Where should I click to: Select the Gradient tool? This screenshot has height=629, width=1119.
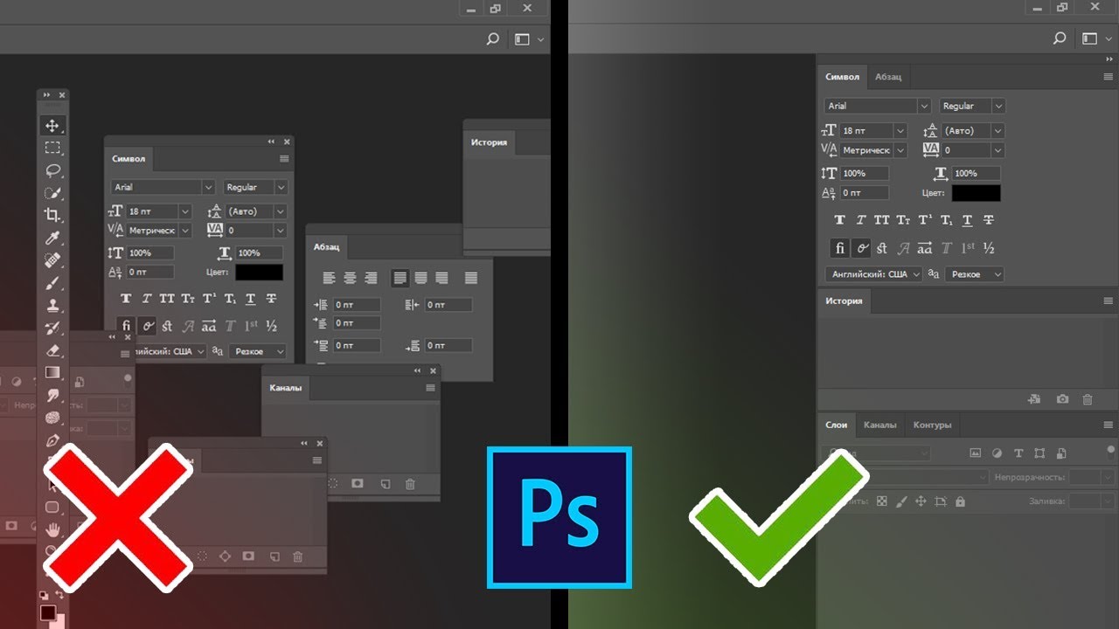[x=52, y=373]
